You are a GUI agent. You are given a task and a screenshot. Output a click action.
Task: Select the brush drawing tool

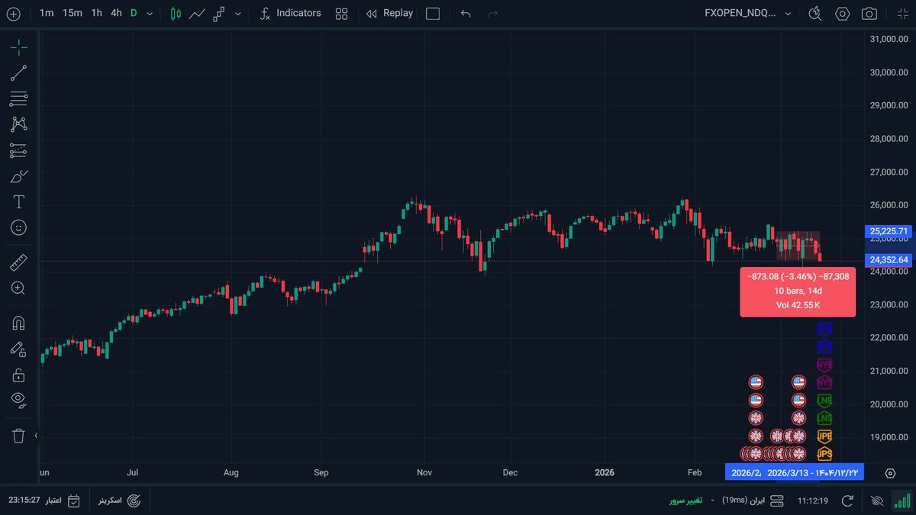click(18, 176)
